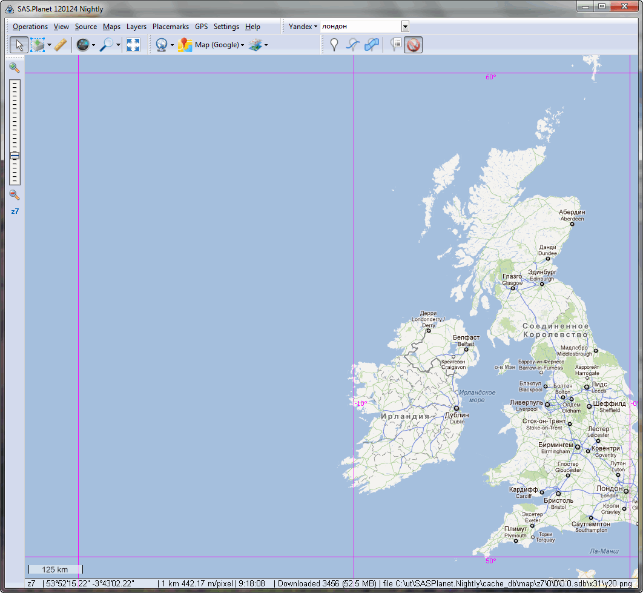Toggle full screen map view

pos(133,45)
